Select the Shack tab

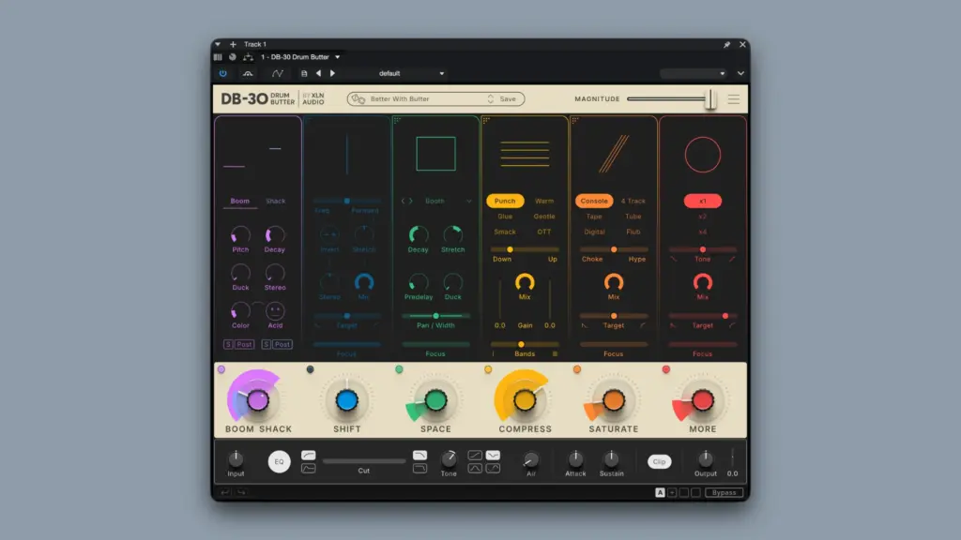click(275, 201)
